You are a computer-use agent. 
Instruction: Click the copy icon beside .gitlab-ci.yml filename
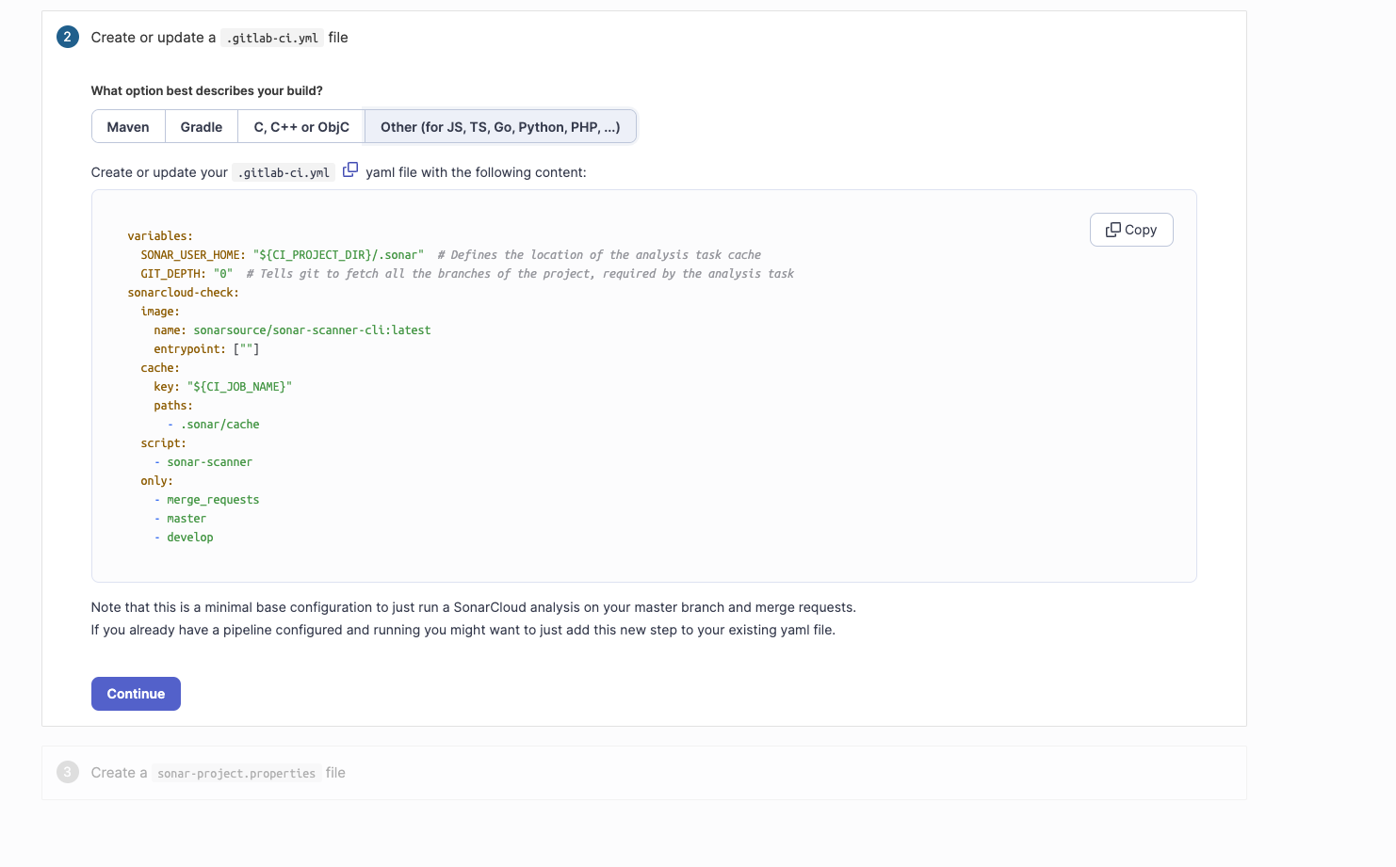click(350, 169)
